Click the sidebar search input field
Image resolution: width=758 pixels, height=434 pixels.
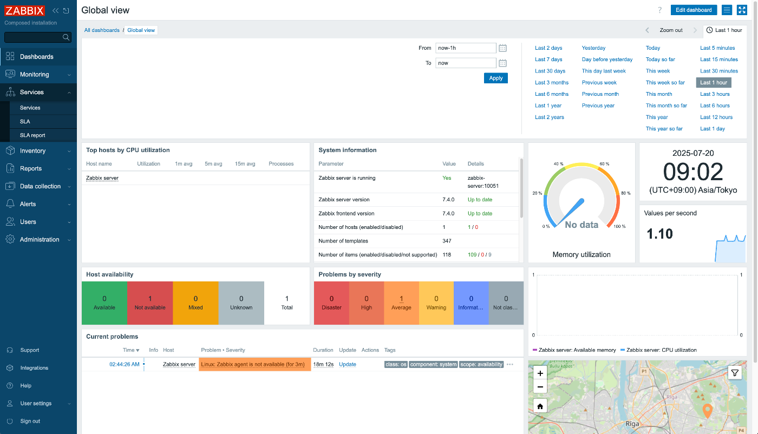point(34,37)
